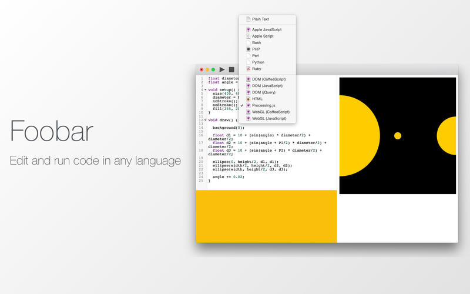Select Perl from the language menu
Image resolution: width=470 pixels, height=294 pixels.
pyautogui.click(x=267, y=56)
